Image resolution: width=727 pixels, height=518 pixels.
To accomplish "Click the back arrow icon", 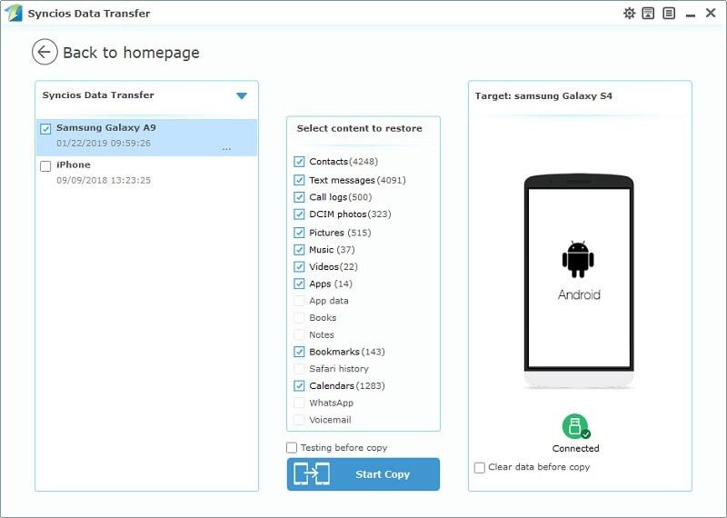I will point(45,53).
